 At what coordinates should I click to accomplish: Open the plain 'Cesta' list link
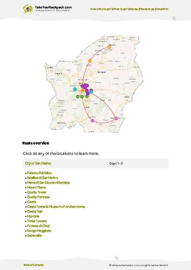point(32,202)
